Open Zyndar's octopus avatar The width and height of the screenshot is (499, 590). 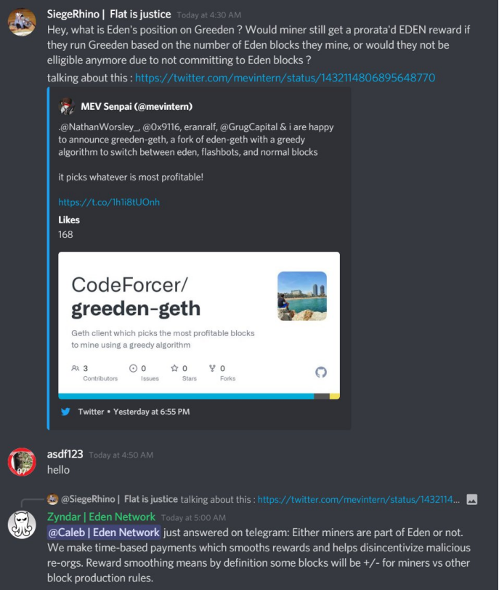22,525
